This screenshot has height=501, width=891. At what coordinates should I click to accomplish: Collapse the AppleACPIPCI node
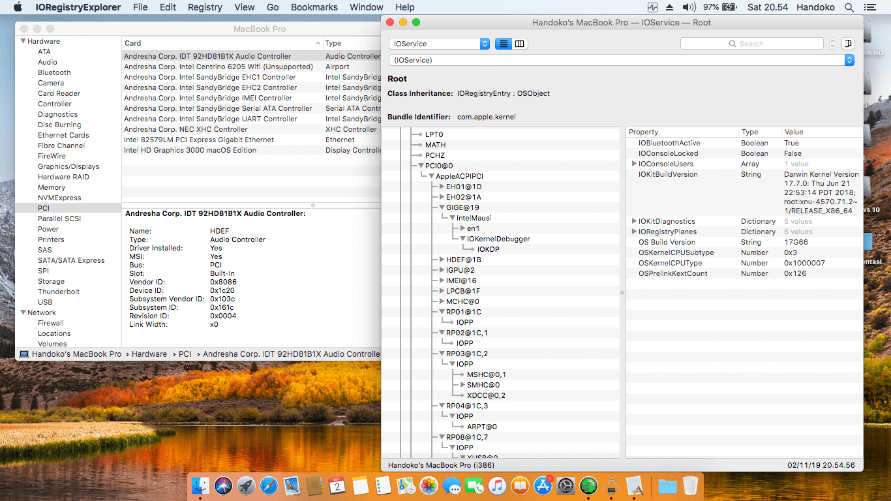point(431,176)
